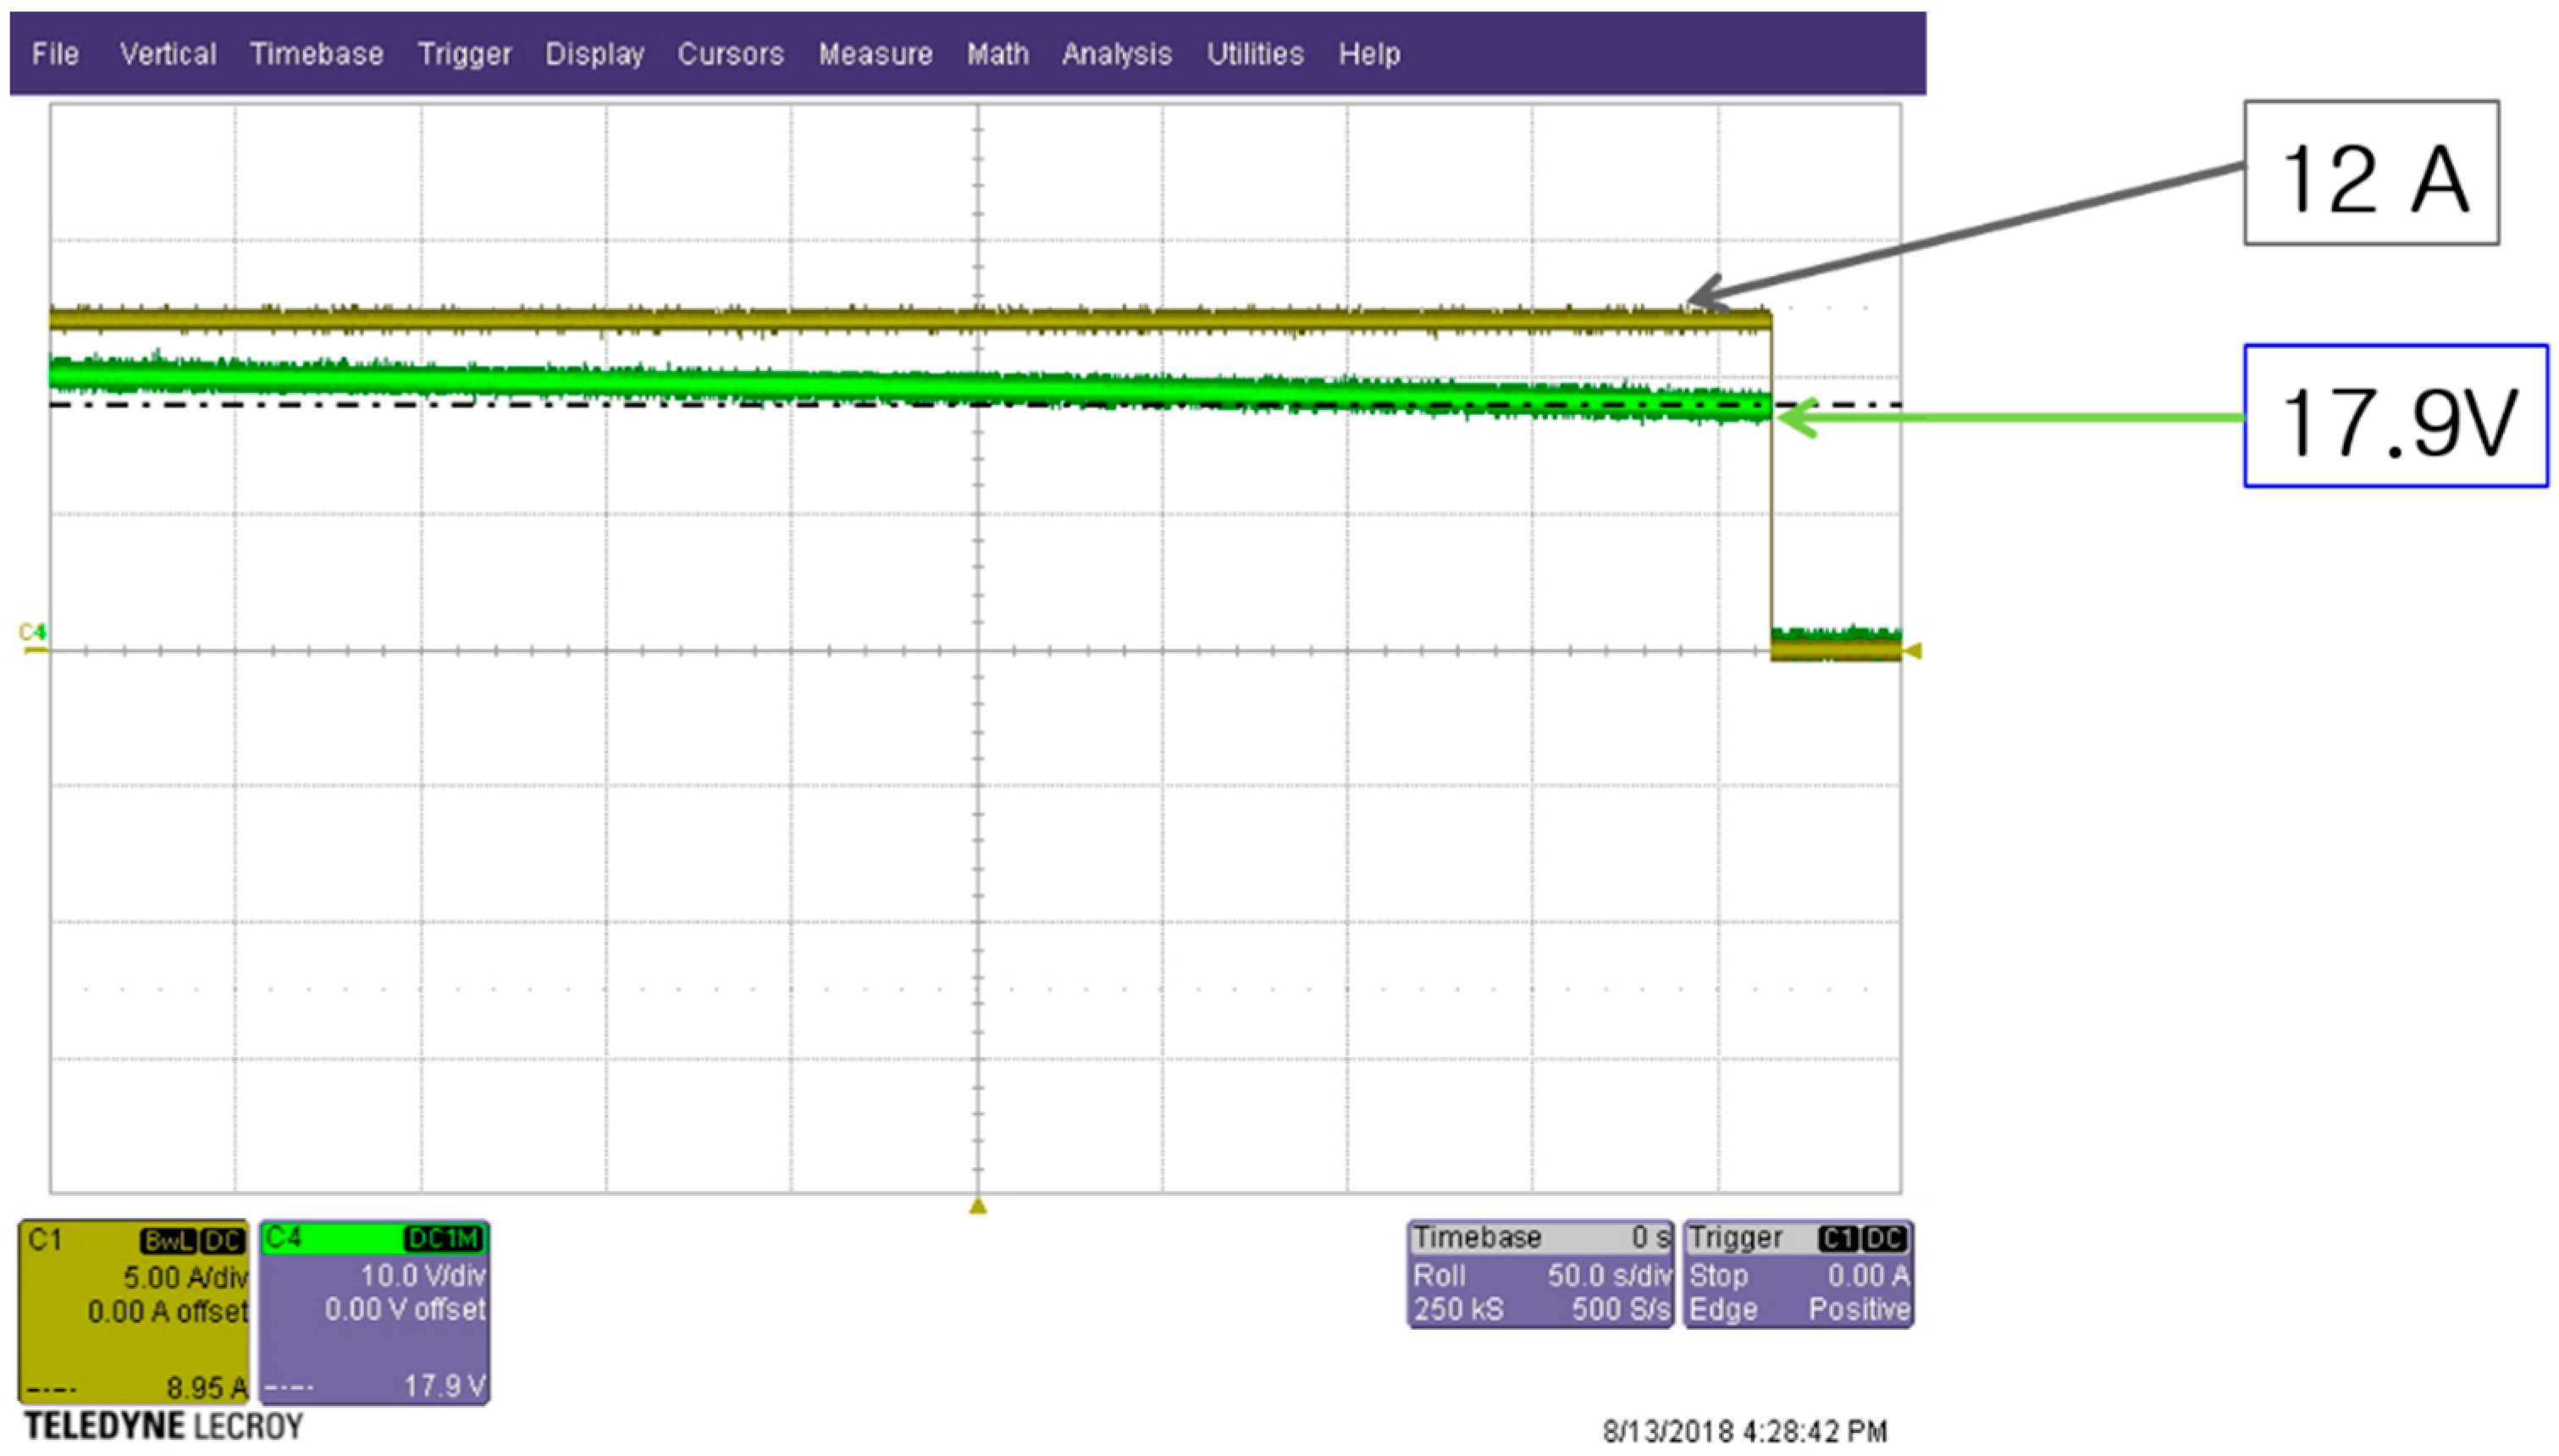Click the Positive slope label
Viewport: 2559px width, 1456px height.
pyautogui.click(x=1860, y=1310)
